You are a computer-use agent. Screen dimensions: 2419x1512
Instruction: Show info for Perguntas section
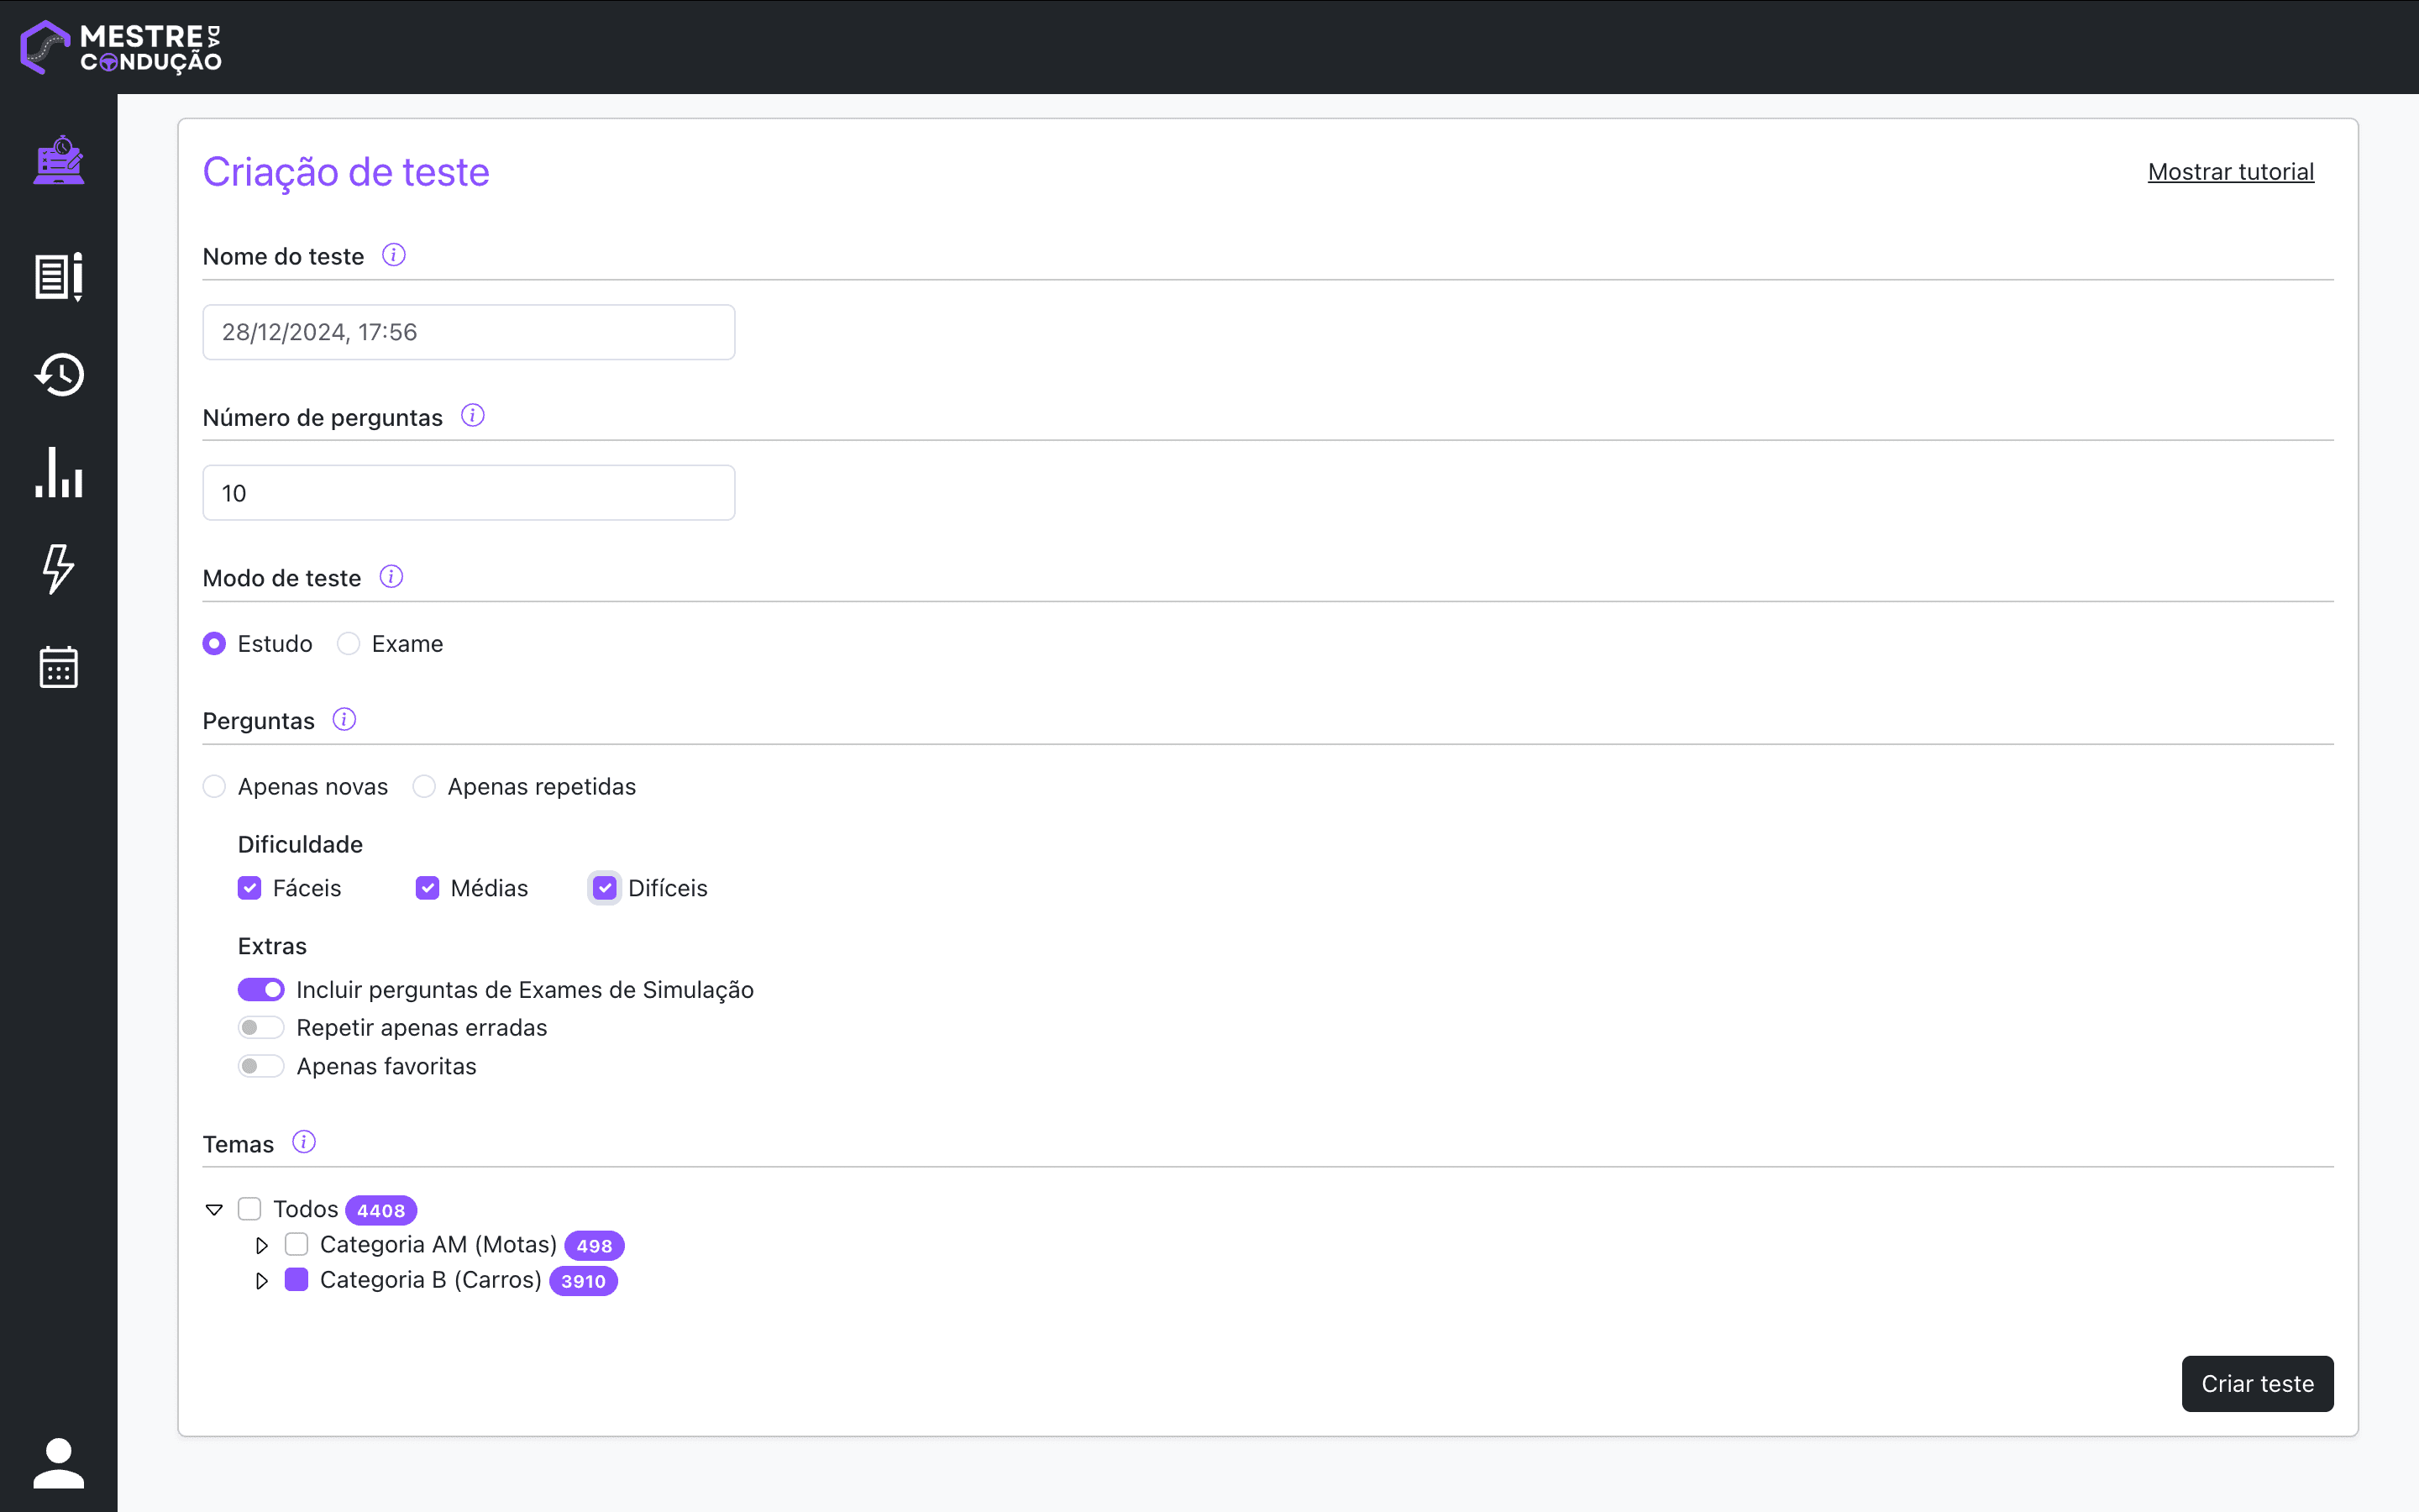pyautogui.click(x=344, y=719)
